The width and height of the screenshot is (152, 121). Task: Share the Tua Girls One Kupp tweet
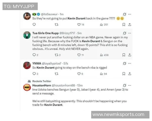point(130,55)
